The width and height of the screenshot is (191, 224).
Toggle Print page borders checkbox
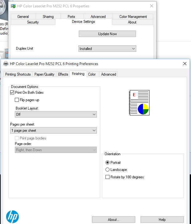point(17,138)
